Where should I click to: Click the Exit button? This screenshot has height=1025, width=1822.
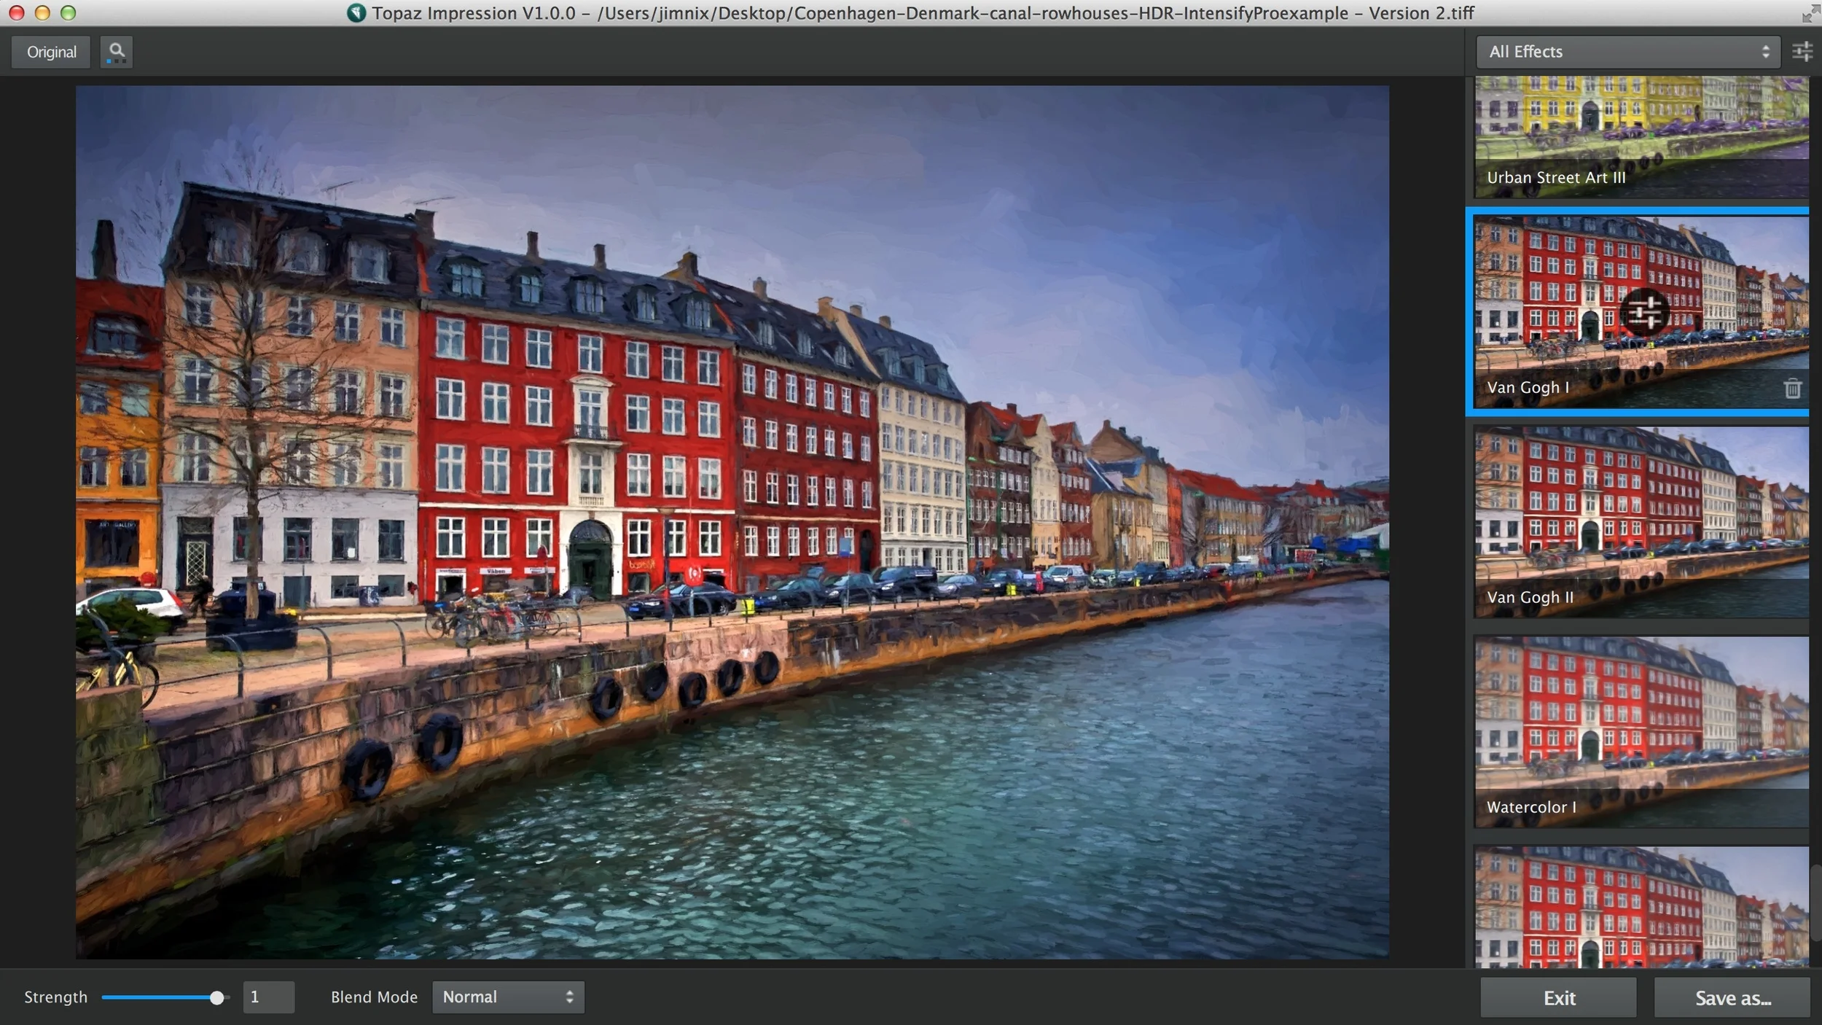[x=1558, y=997]
